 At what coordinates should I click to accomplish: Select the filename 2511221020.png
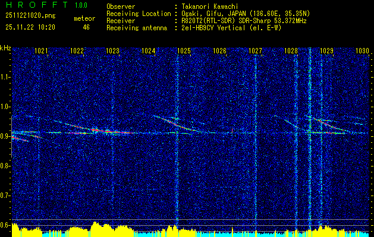[x=30, y=15]
